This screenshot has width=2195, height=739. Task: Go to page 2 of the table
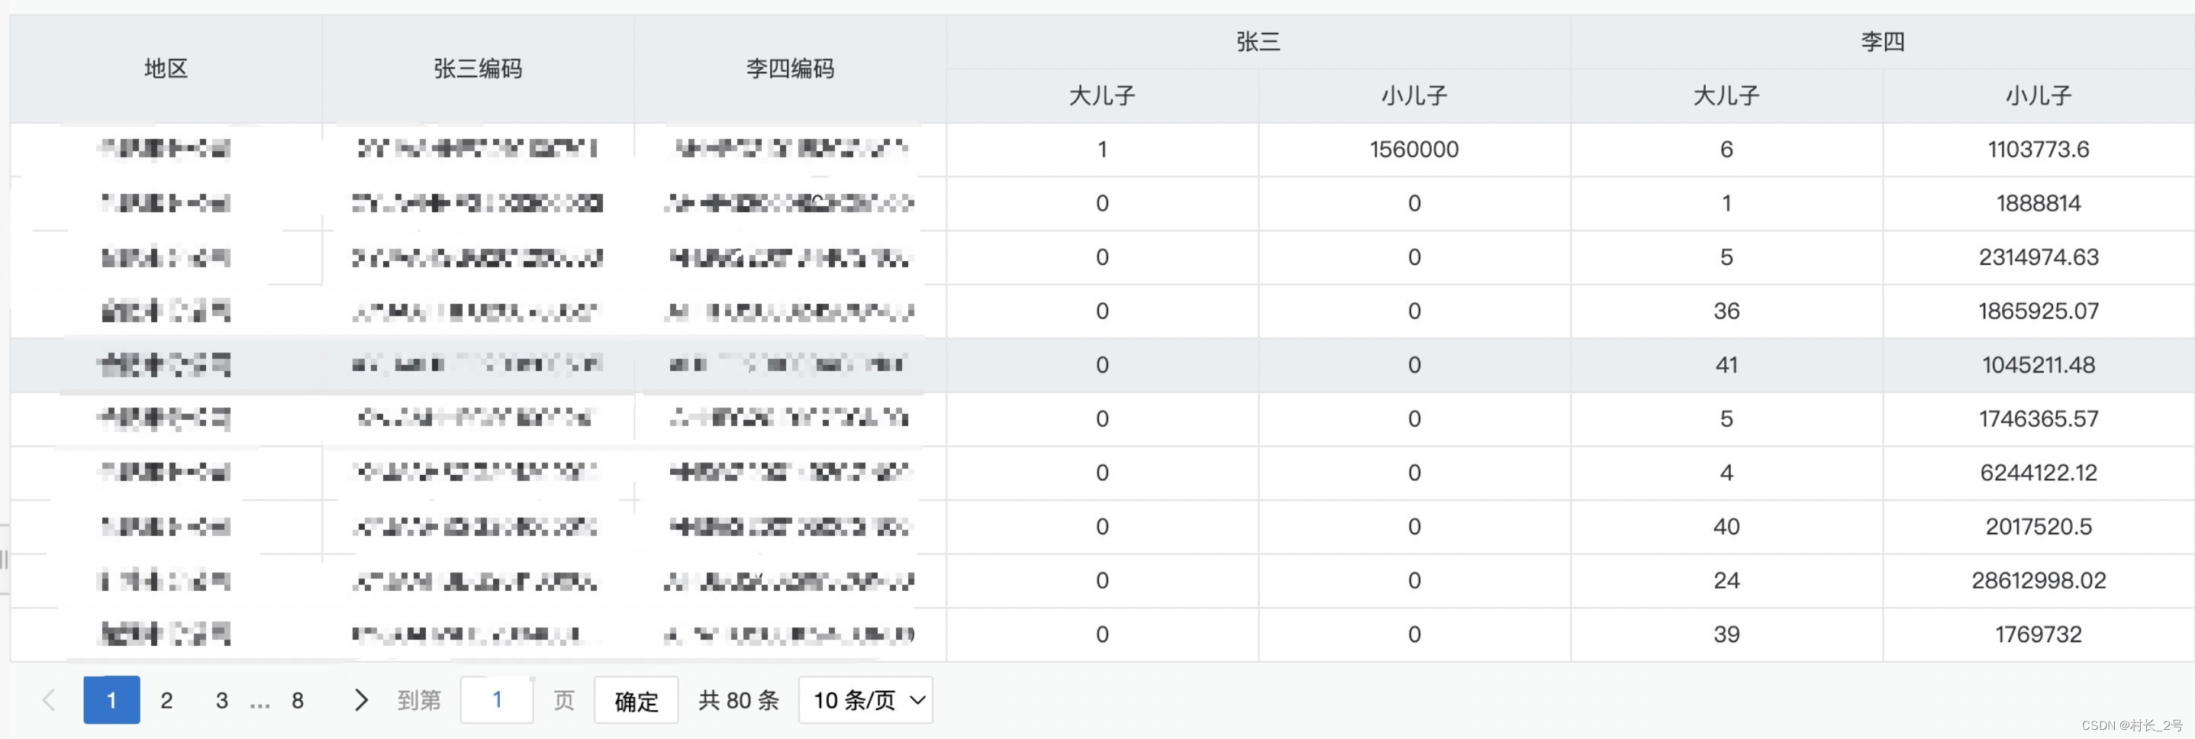point(167,700)
